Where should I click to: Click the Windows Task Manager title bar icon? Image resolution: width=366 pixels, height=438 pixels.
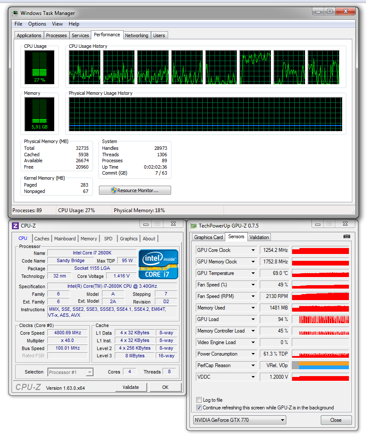pyautogui.click(x=15, y=13)
